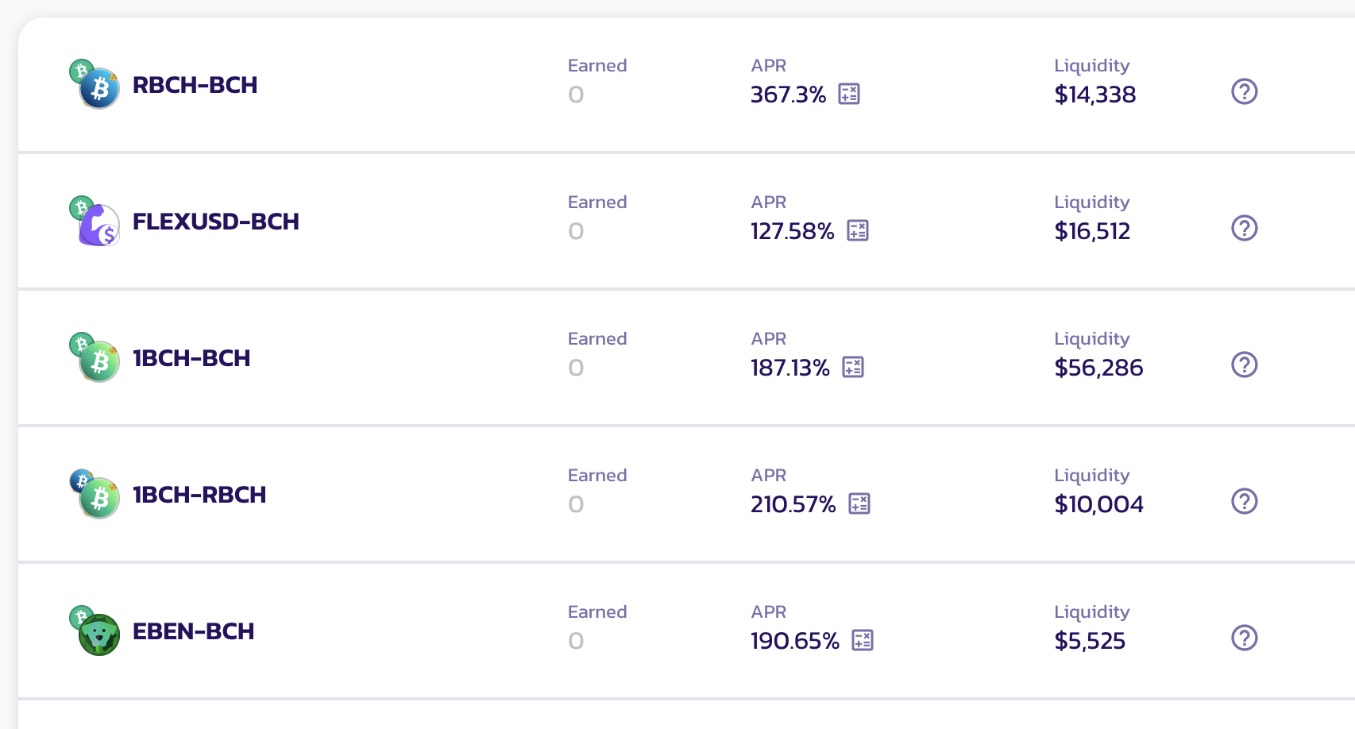The height and width of the screenshot is (729, 1355).
Task: Click the EBEN-BCH token pair icon
Action: 95,631
